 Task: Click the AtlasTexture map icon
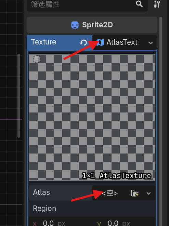pos(100,42)
